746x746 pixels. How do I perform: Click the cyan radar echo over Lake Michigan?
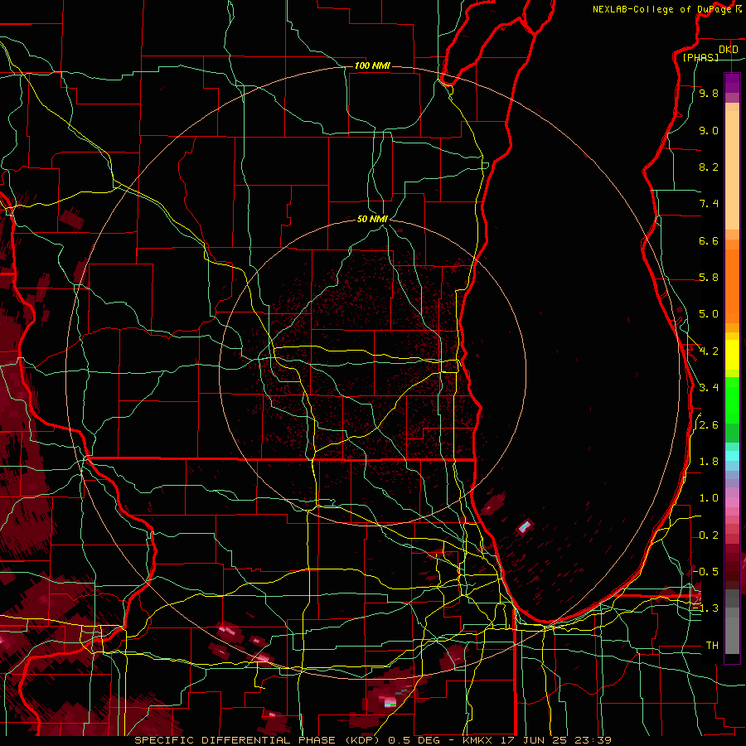[524, 526]
